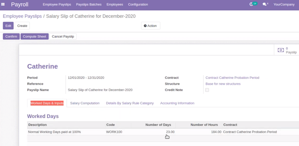Open the apps grid menu icon

(3, 4)
